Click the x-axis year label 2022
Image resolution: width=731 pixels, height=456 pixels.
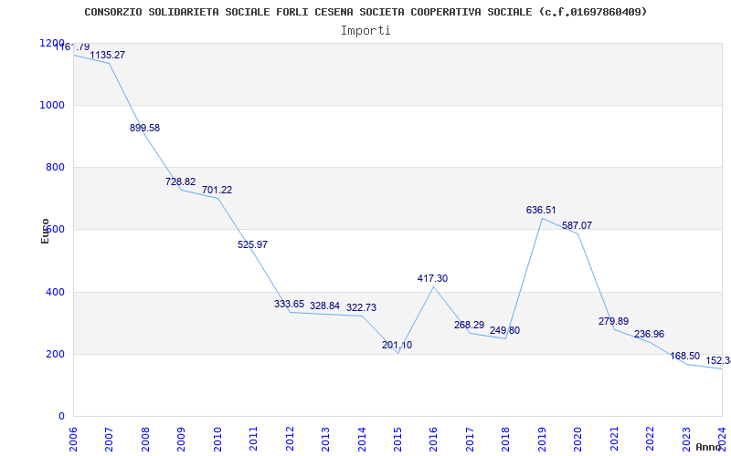click(x=651, y=439)
